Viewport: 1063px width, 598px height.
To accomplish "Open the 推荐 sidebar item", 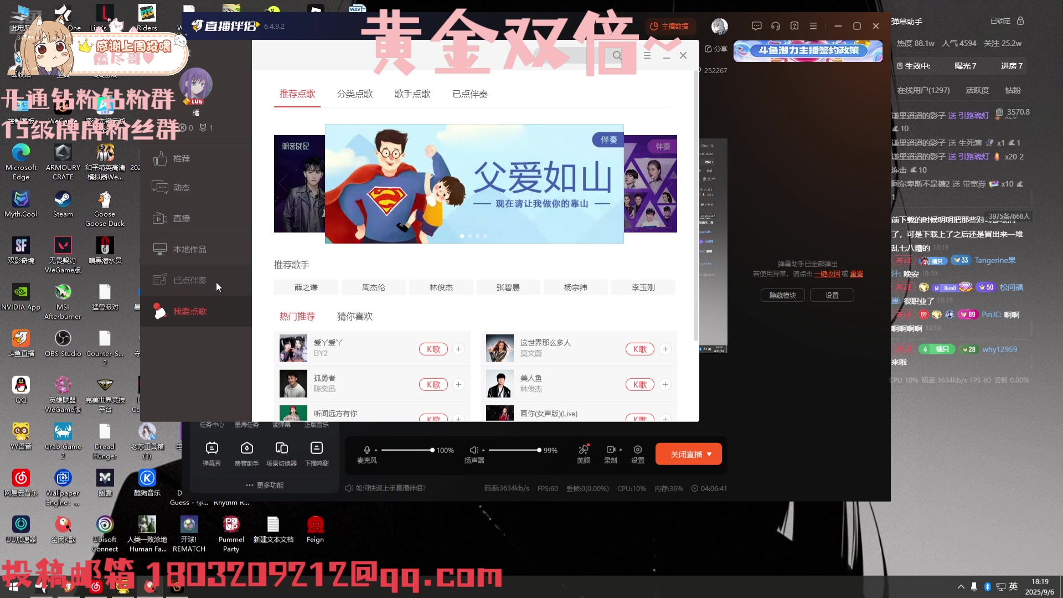I will pyautogui.click(x=195, y=158).
